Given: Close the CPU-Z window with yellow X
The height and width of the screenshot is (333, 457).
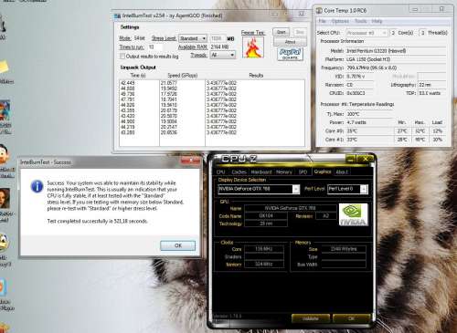Looking at the screenshot, I should click(x=366, y=159).
